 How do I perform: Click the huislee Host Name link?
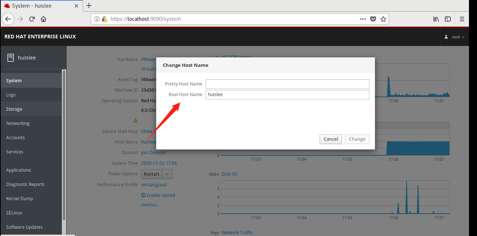click(149, 142)
